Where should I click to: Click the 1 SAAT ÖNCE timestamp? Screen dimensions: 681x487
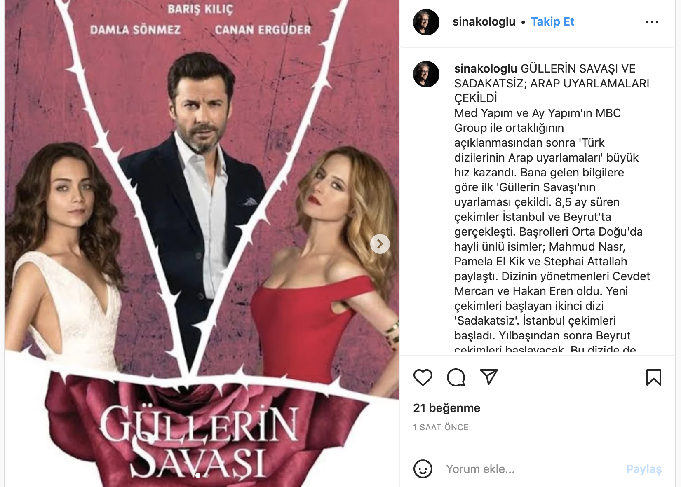click(x=441, y=427)
